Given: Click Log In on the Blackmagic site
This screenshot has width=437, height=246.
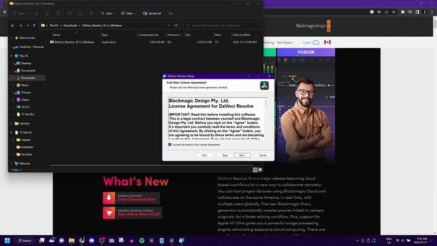Looking at the screenshot, I should (x=307, y=42).
